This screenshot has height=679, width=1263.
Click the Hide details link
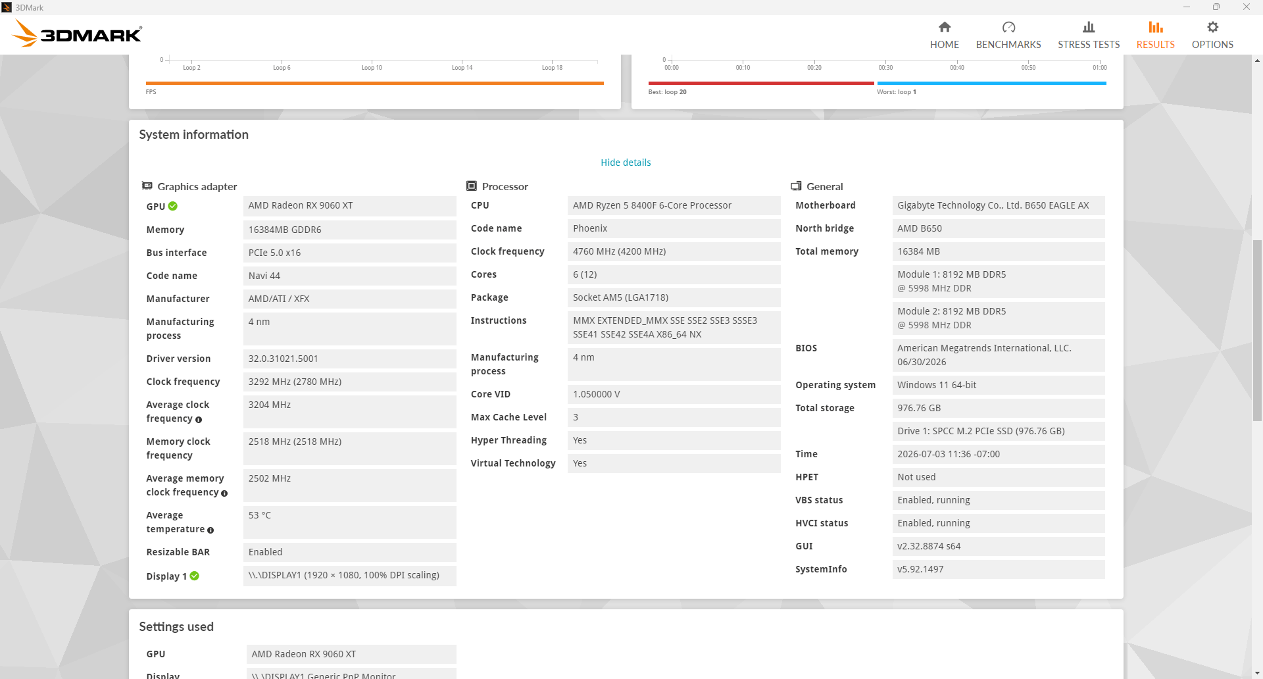coord(626,163)
